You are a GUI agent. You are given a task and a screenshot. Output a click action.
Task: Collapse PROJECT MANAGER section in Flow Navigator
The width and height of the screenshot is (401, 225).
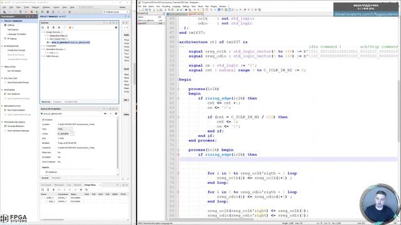(2, 21)
